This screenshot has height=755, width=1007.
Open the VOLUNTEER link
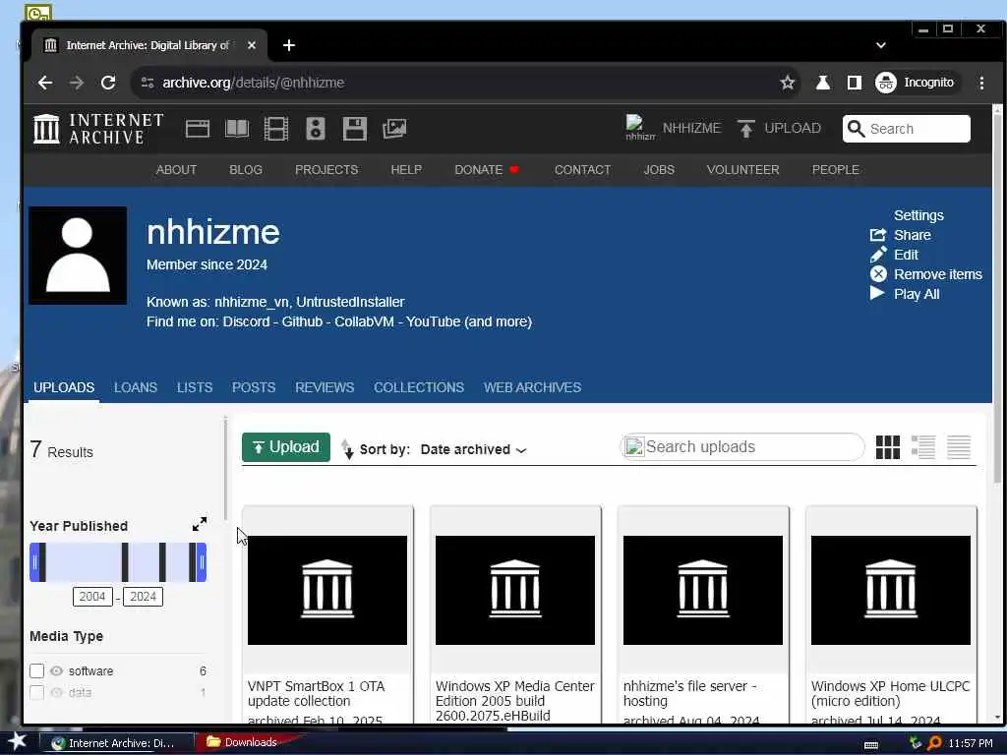point(743,169)
